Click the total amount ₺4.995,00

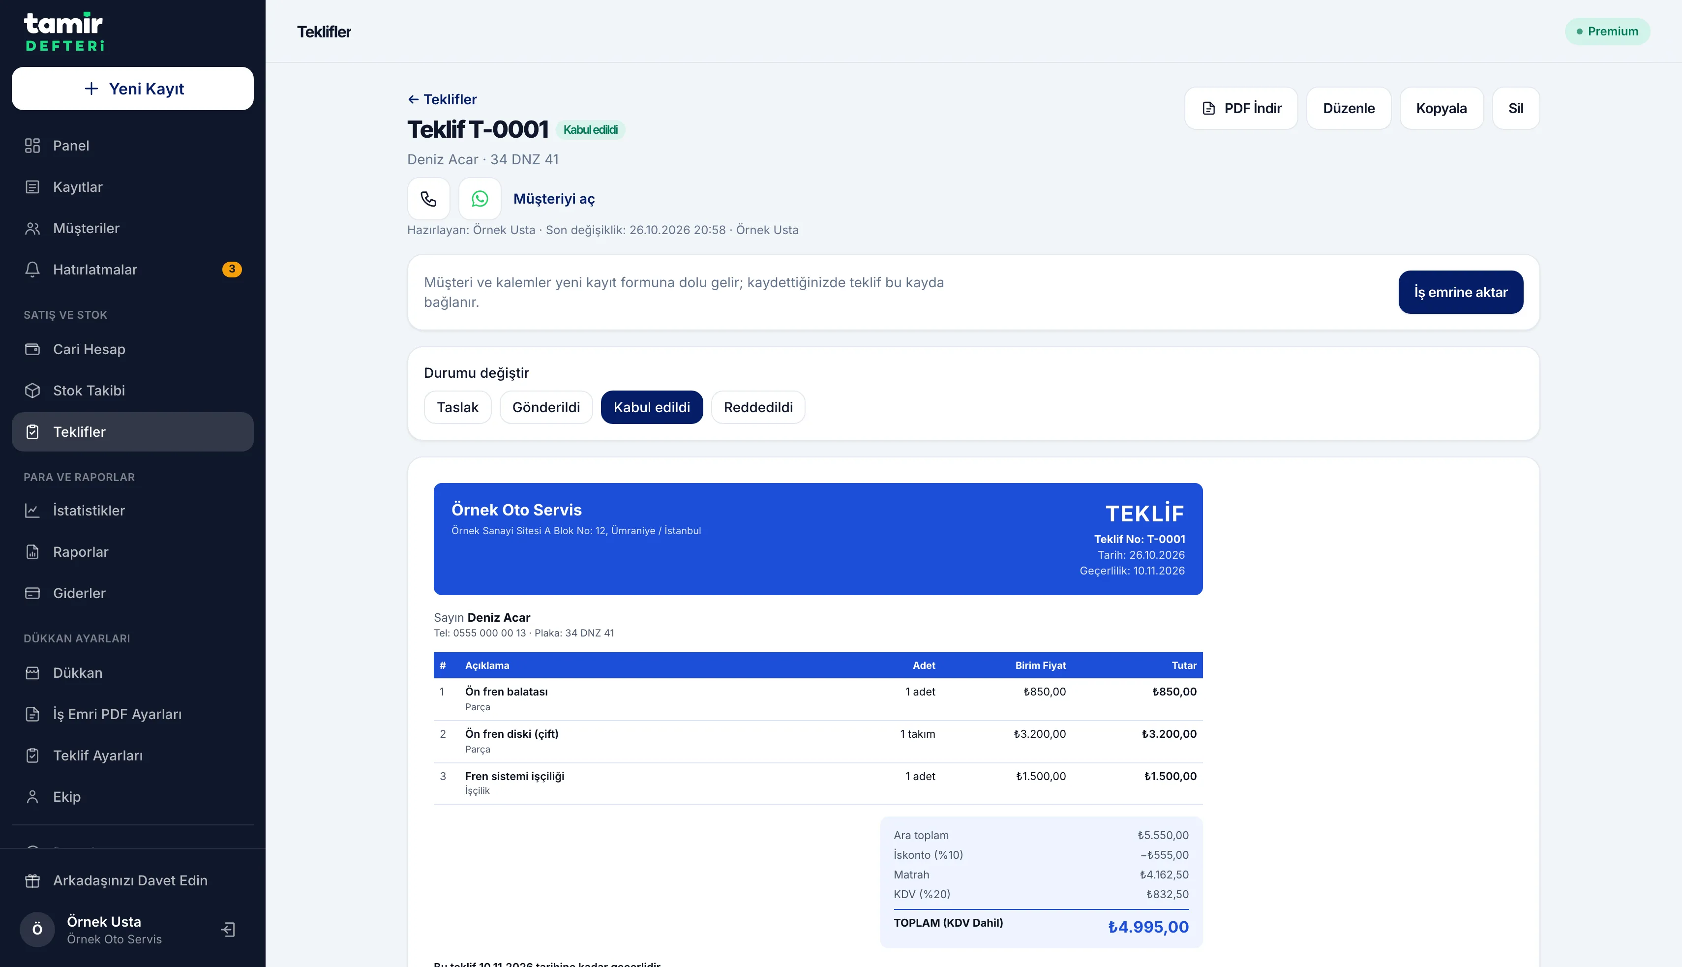pos(1148,927)
